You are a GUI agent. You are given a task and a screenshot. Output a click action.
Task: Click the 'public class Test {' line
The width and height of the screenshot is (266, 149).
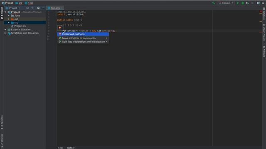69,20
